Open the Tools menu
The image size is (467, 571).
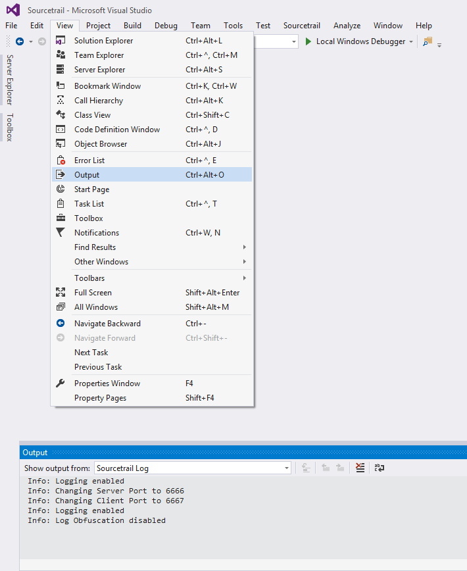(x=233, y=26)
